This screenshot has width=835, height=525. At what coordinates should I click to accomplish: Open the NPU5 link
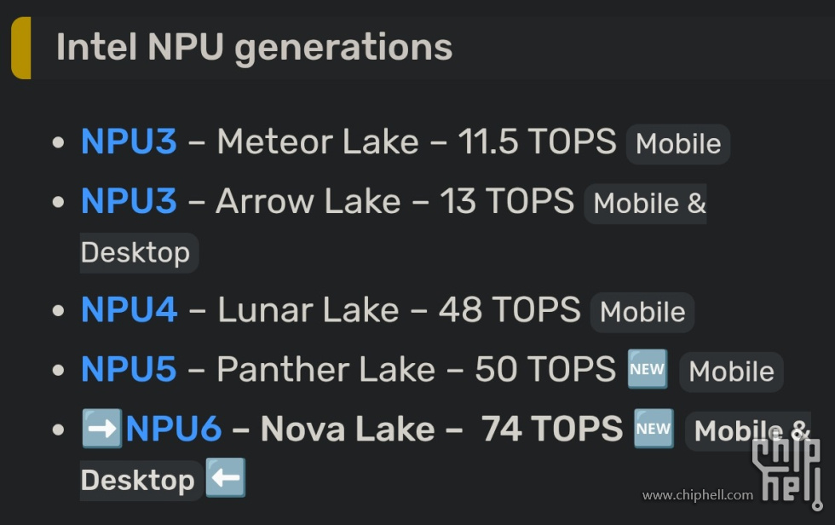click(129, 369)
